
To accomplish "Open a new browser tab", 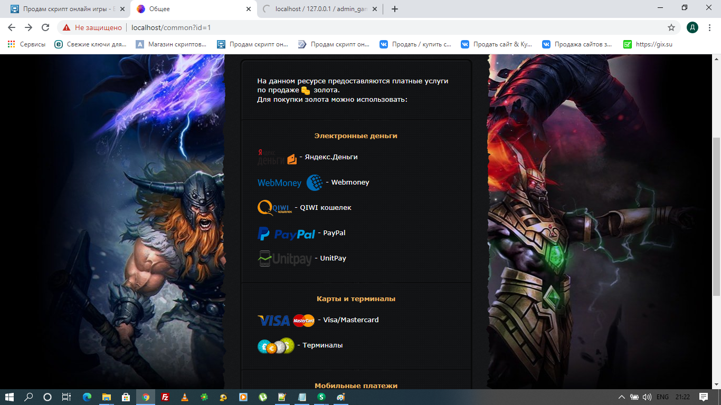I will tap(395, 9).
